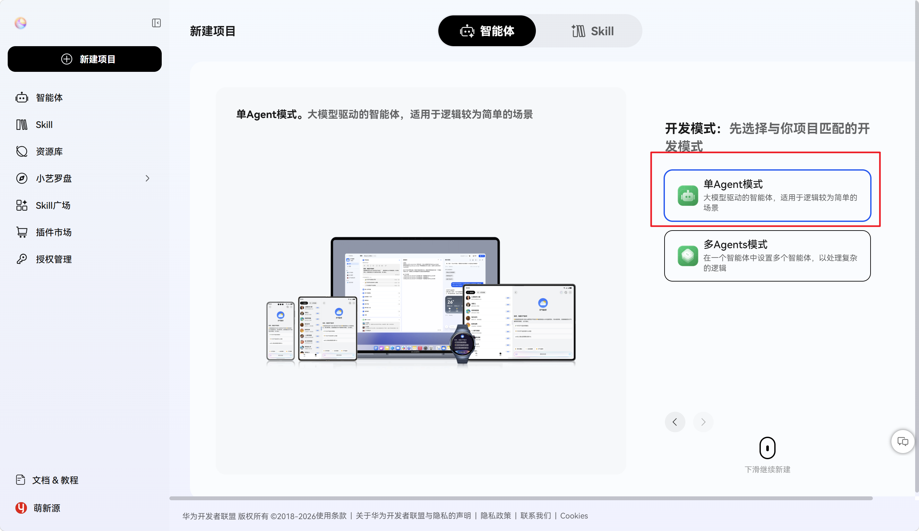Switch to the 智能体 tab at top
Viewport: 919px width, 531px height.
pyautogui.click(x=487, y=31)
